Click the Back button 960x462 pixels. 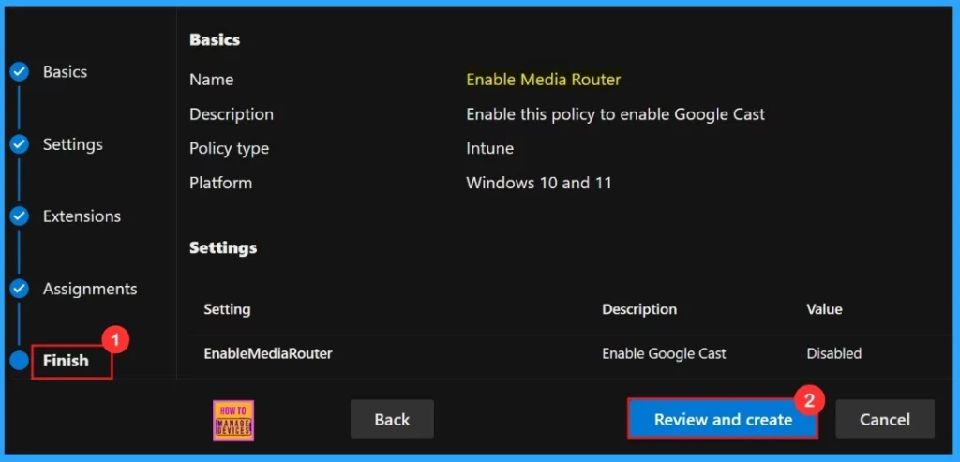tap(392, 419)
